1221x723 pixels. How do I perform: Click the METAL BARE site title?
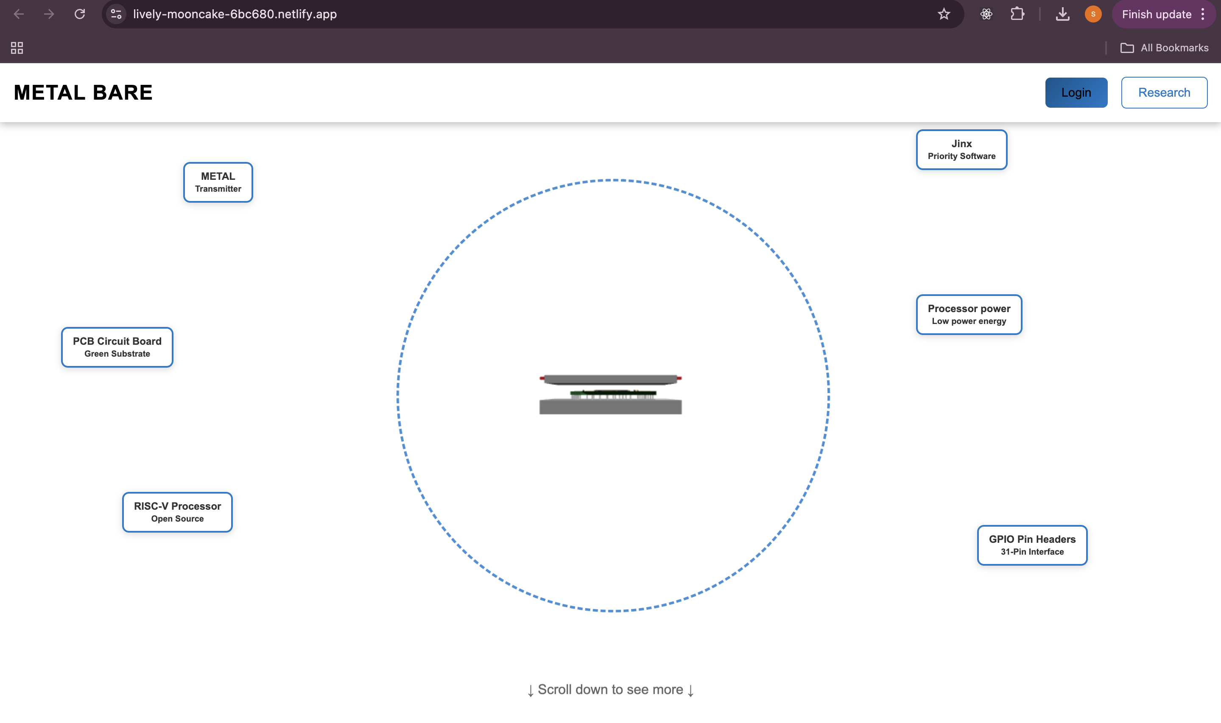[83, 92]
